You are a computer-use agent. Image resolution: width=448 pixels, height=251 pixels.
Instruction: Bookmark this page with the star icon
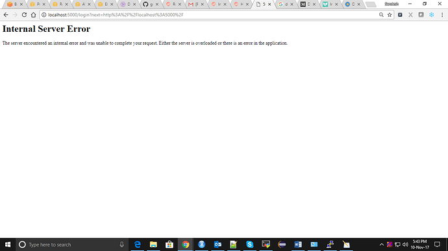[390, 15]
